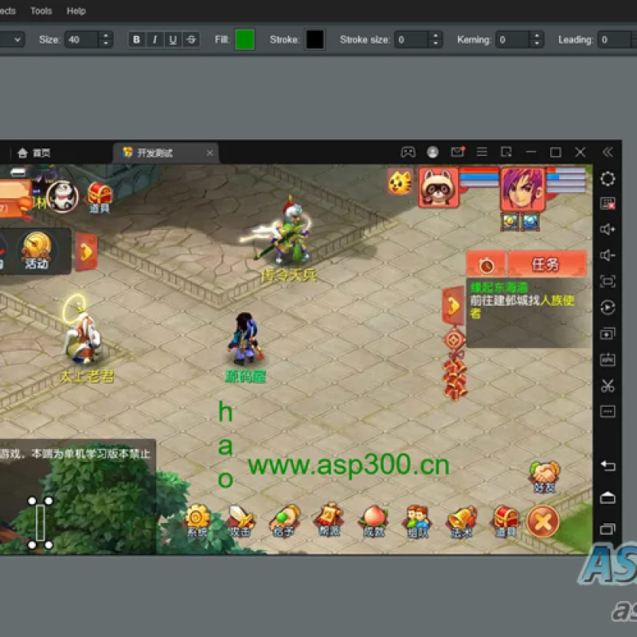This screenshot has height=637, width=637.
Task: Select the purple-haired character portrait
Action: (522, 190)
